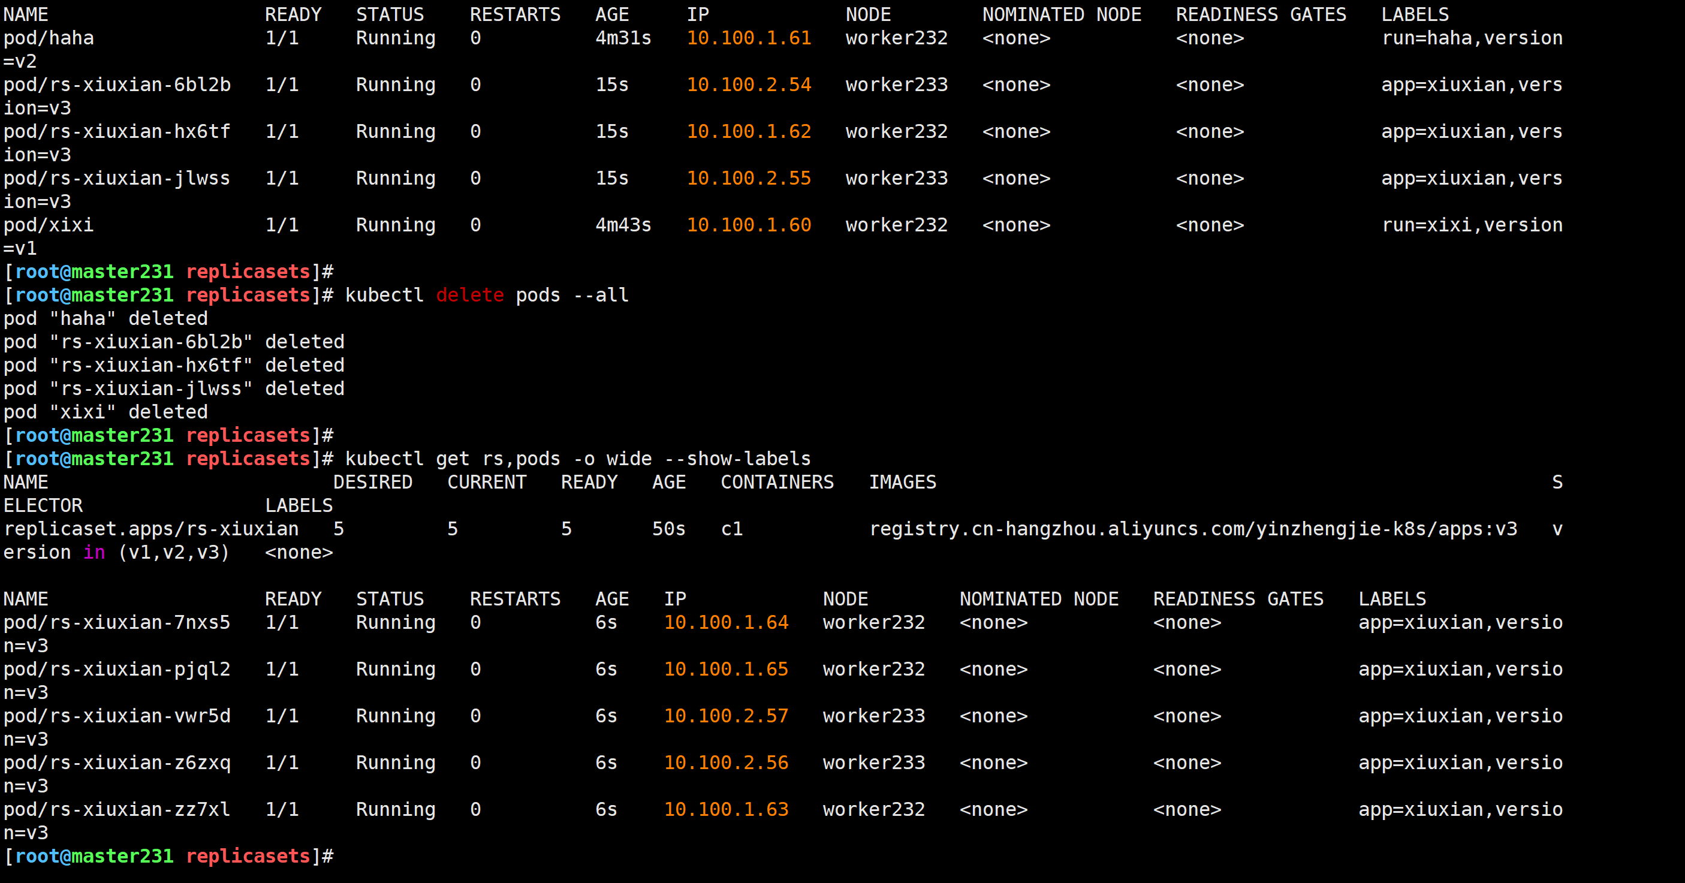The image size is (1685, 883).
Task: Click the --show-labels flag in command
Action: click(738, 459)
